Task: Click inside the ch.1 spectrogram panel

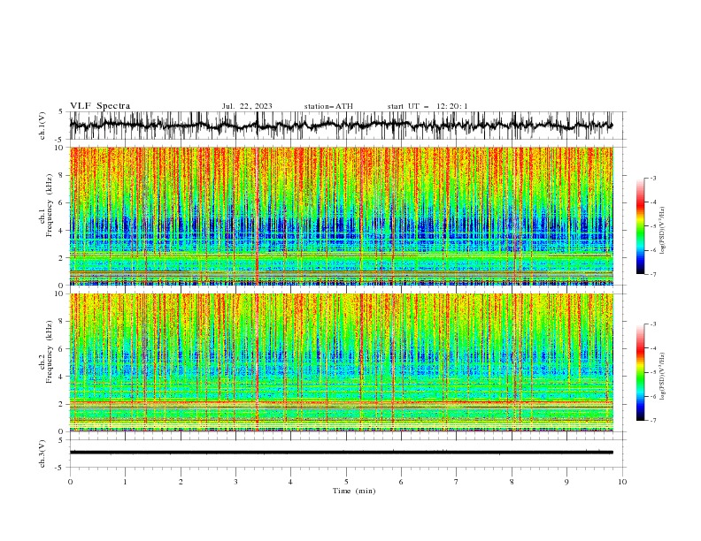Action: coord(342,216)
